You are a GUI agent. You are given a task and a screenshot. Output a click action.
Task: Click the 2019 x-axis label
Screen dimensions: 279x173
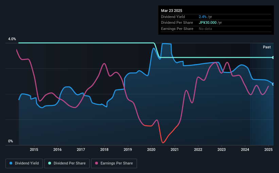[128, 150]
